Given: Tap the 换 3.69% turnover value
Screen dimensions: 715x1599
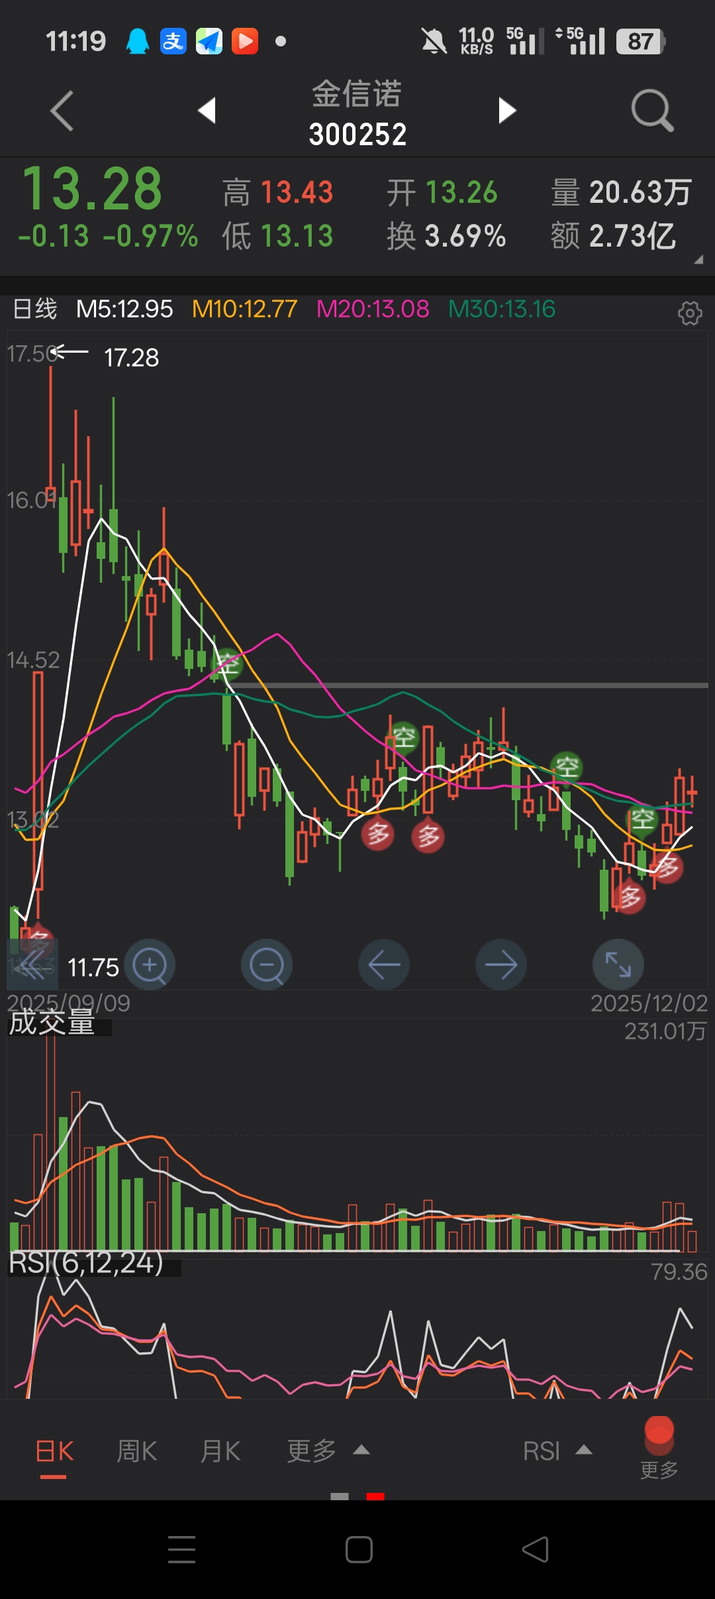Looking at the screenshot, I should pyautogui.click(x=446, y=236).
